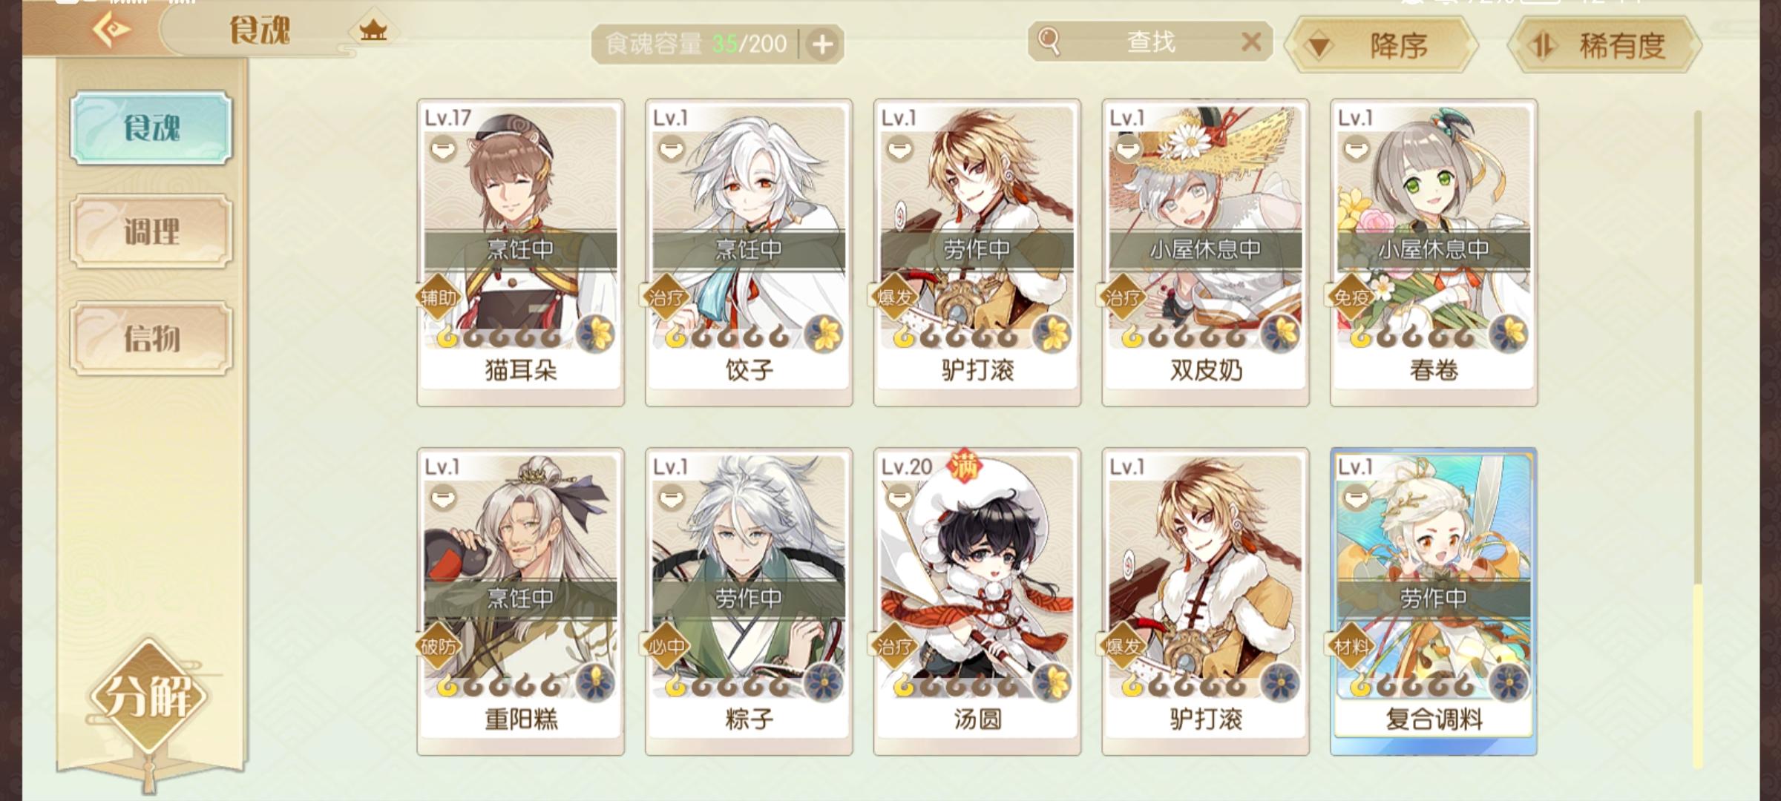Toggle bowl marker on 重阳糕 card
The height and width of the screenshot is (801, 1781).
(x=444, y=498)
